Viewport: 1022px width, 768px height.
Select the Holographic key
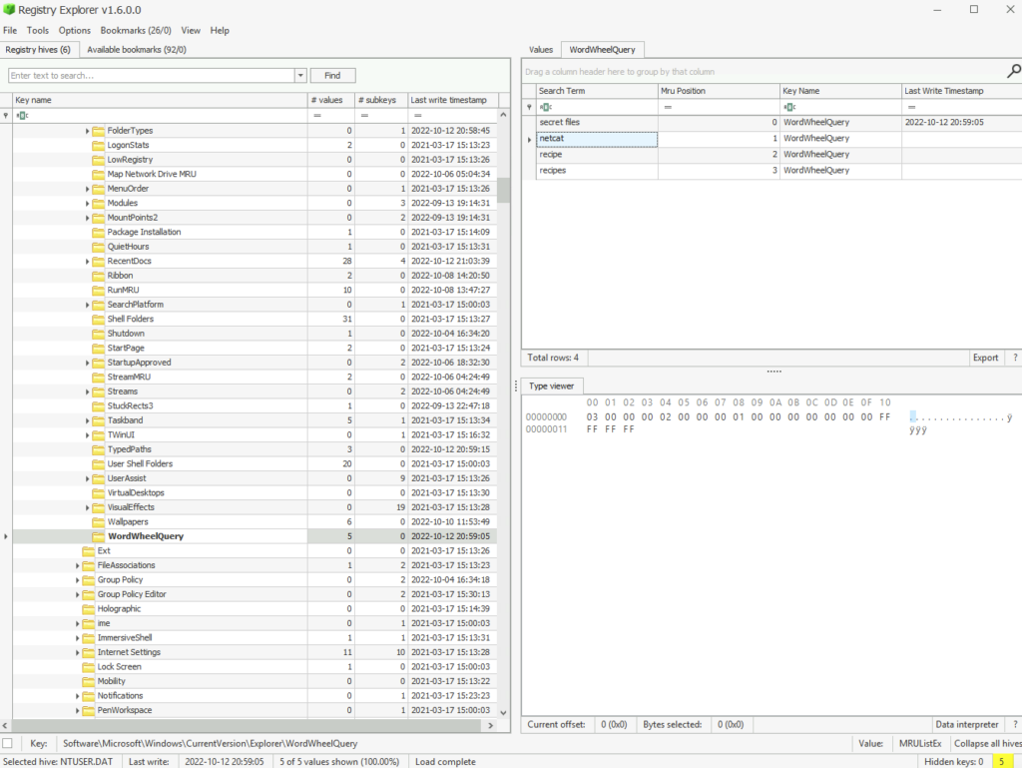(119, 609)
